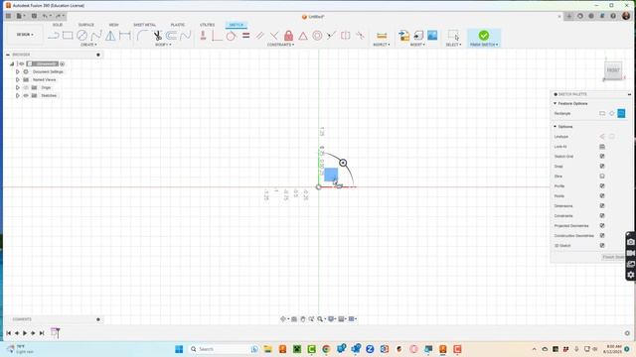
Task: Apply the Symmetry constraint
Action: (x=345, y=36)
